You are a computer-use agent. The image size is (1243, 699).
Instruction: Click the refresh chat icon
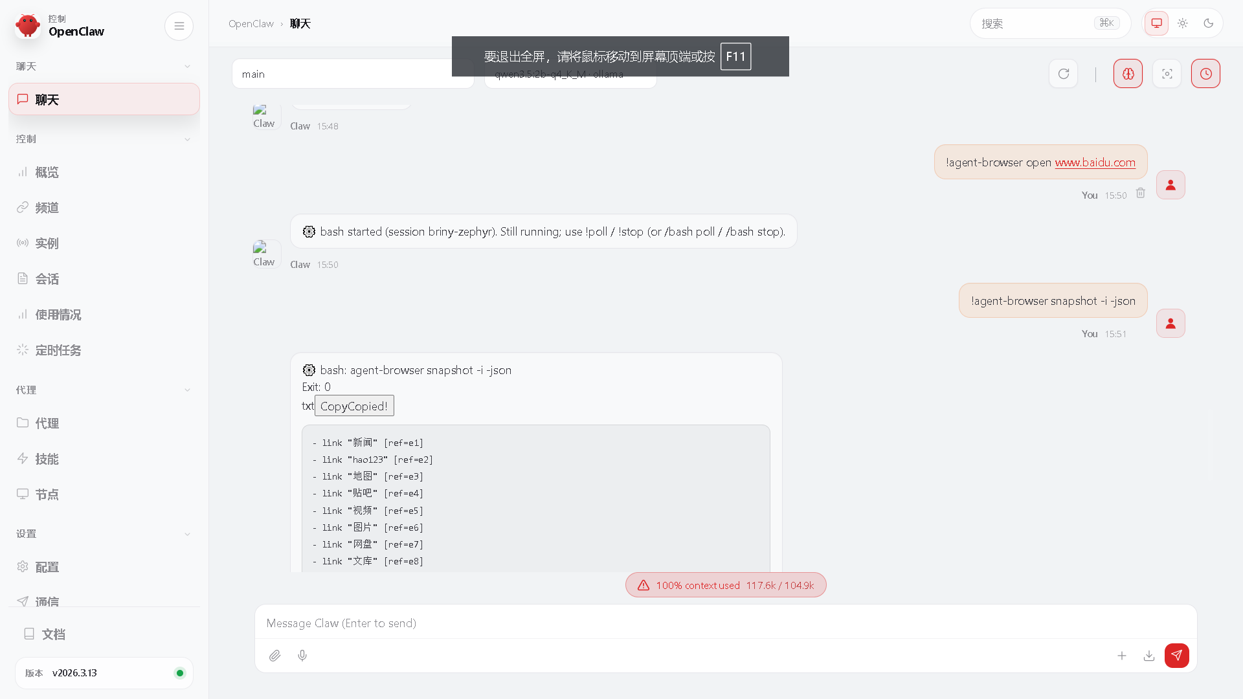click(1063, 74)
